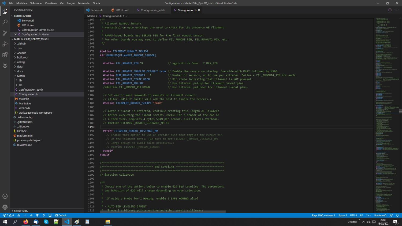
Task: Open the notifications bell in status bar
Action: point(397,215)
